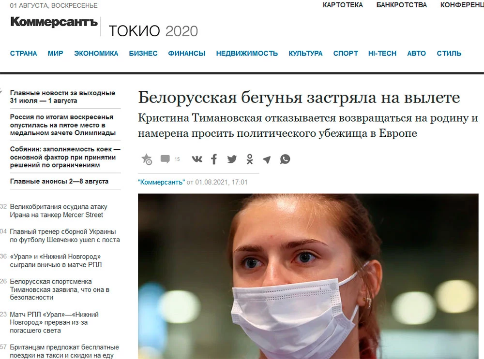This screenshot has height=359, width=484.
Task: Read news about Шевченко leaving post
Action: [65, 236]
